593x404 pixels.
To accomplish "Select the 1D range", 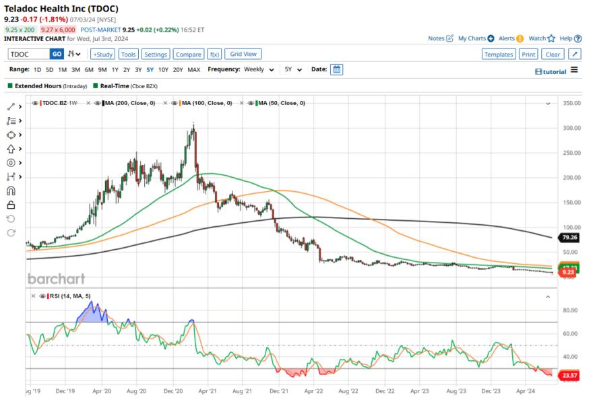I will point(37,70).
